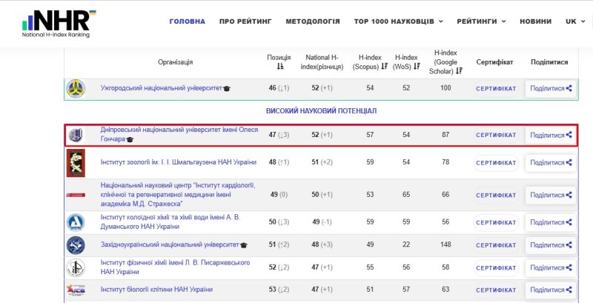Click Сертифікат for Ужгородський національний університет
The height and width of the screenshot is (303, 593).
(496, 88)
